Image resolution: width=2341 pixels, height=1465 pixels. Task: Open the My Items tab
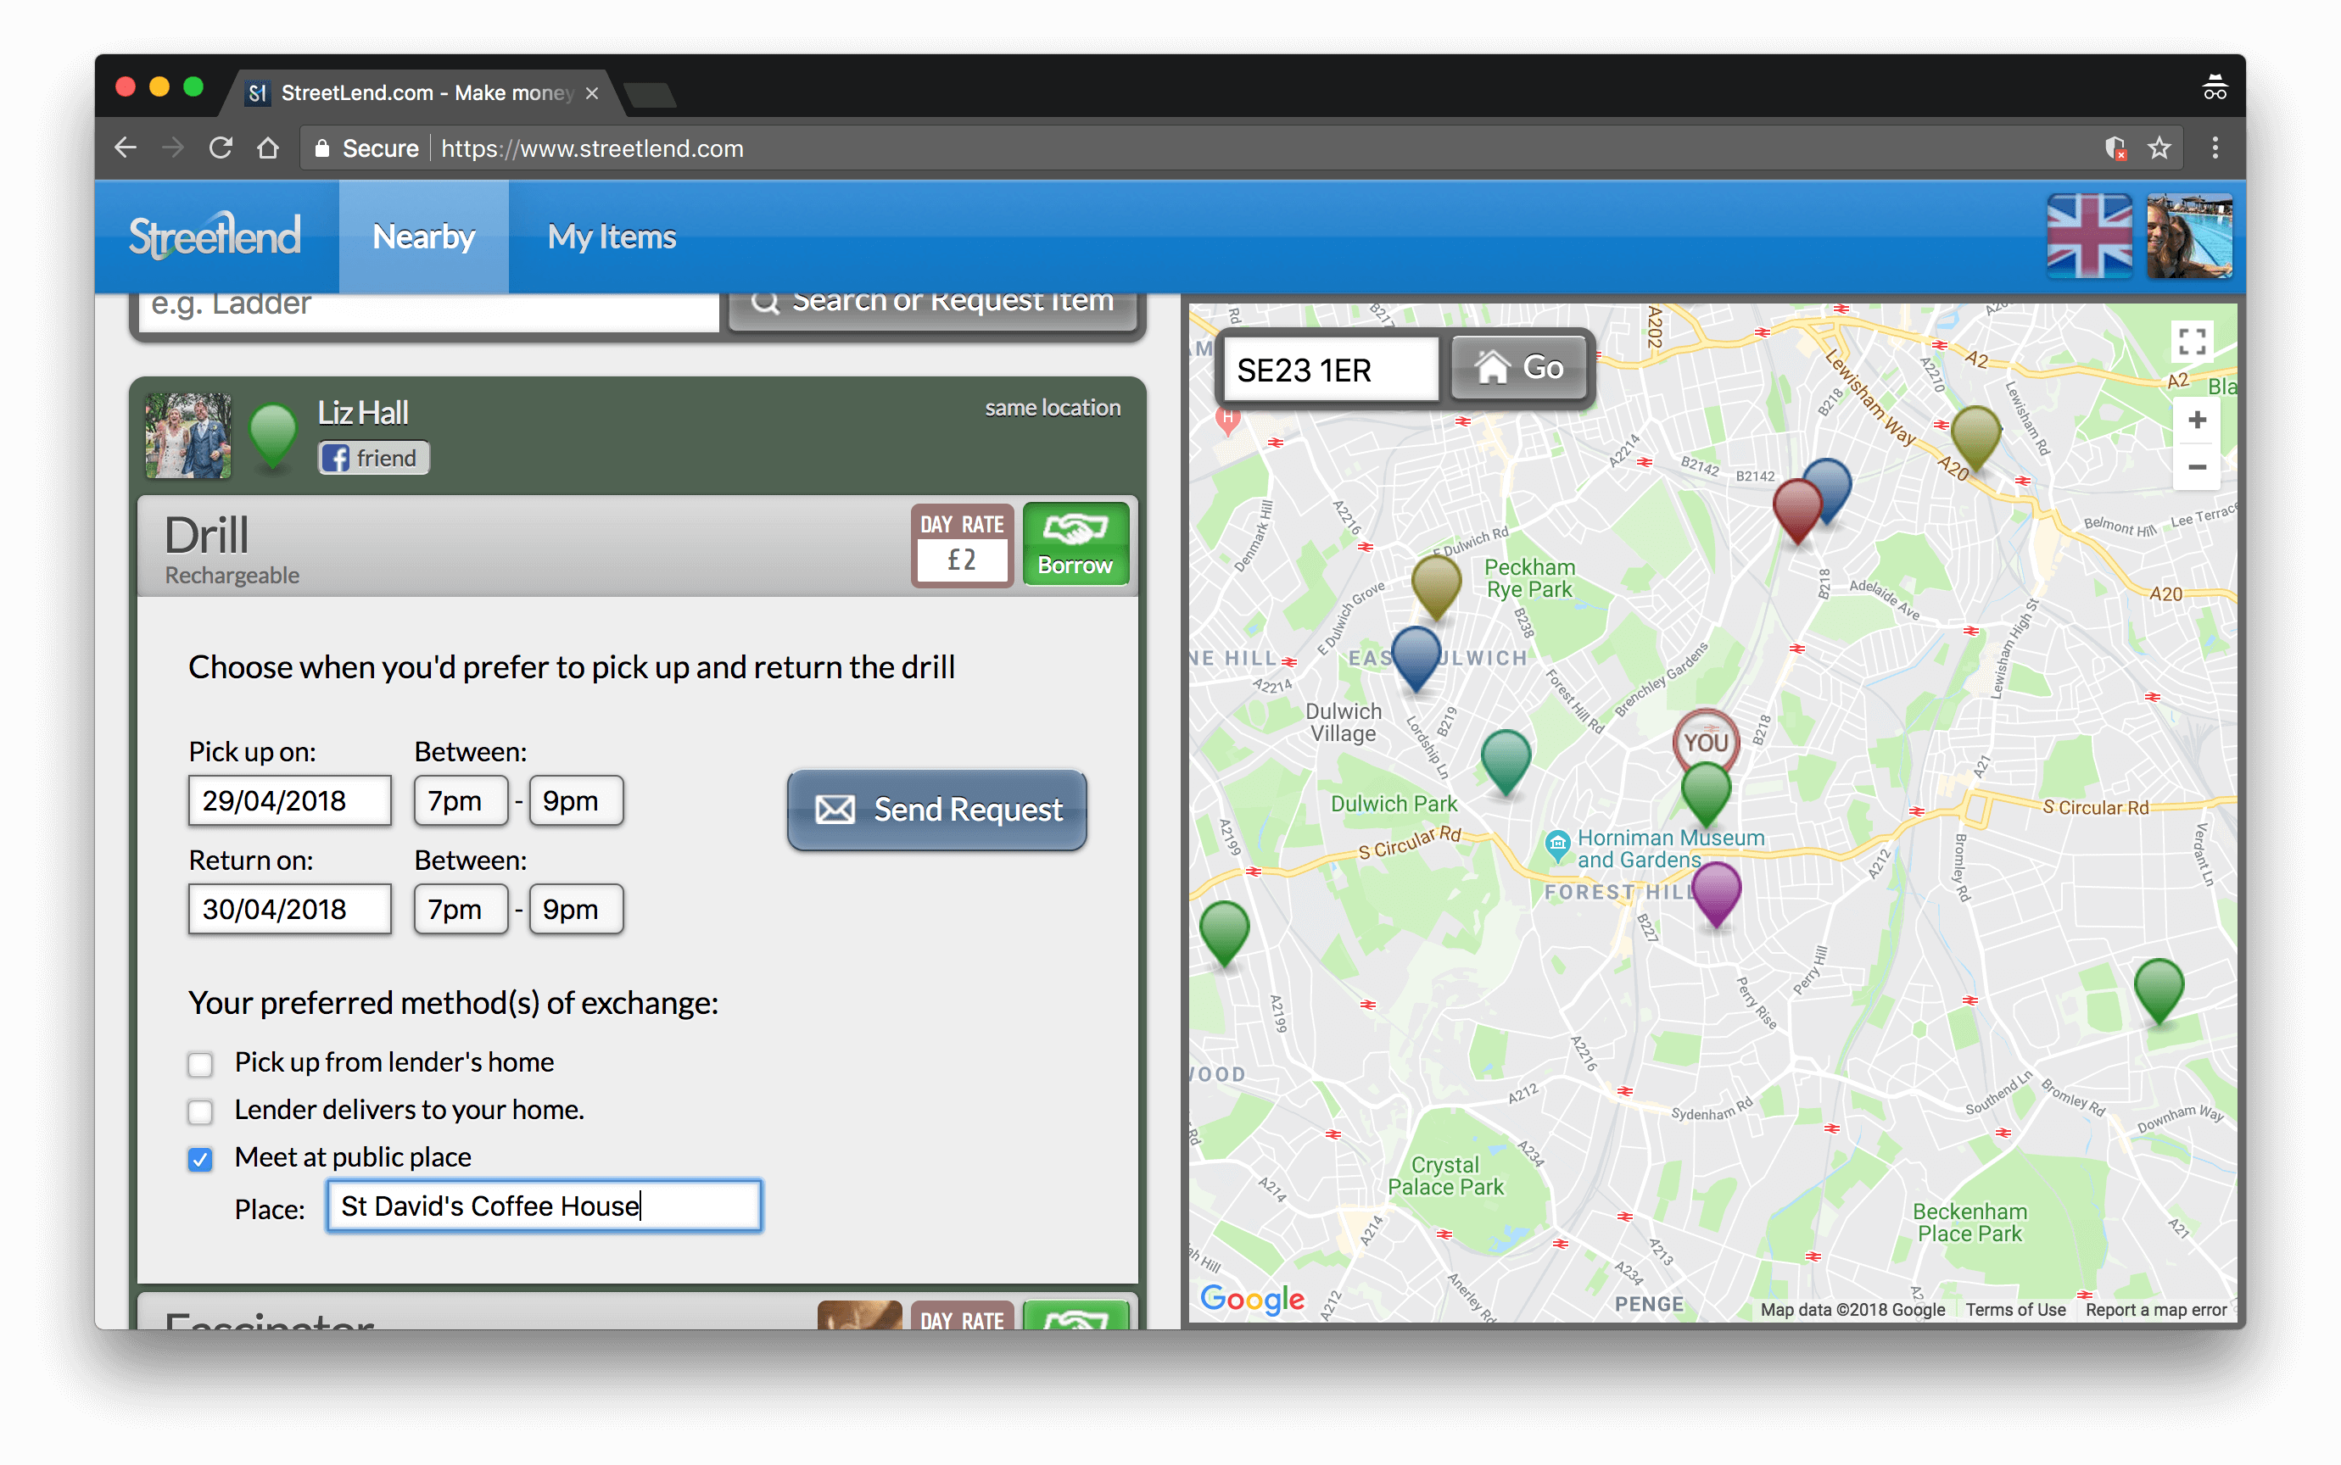[x=612, y=236]
